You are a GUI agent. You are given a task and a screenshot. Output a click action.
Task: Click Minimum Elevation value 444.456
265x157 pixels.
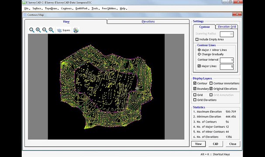(231, 116)
